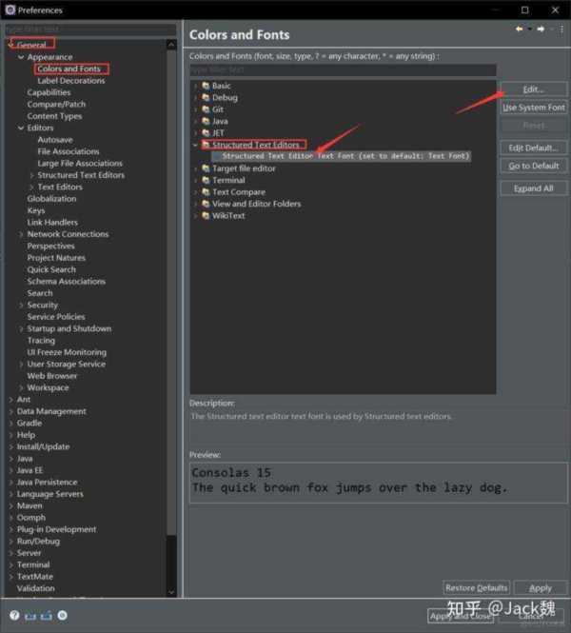The width and height of the screenshot is (571, 633).
Task: Expand the Java preferences node
Action: [x=10, y=459]
